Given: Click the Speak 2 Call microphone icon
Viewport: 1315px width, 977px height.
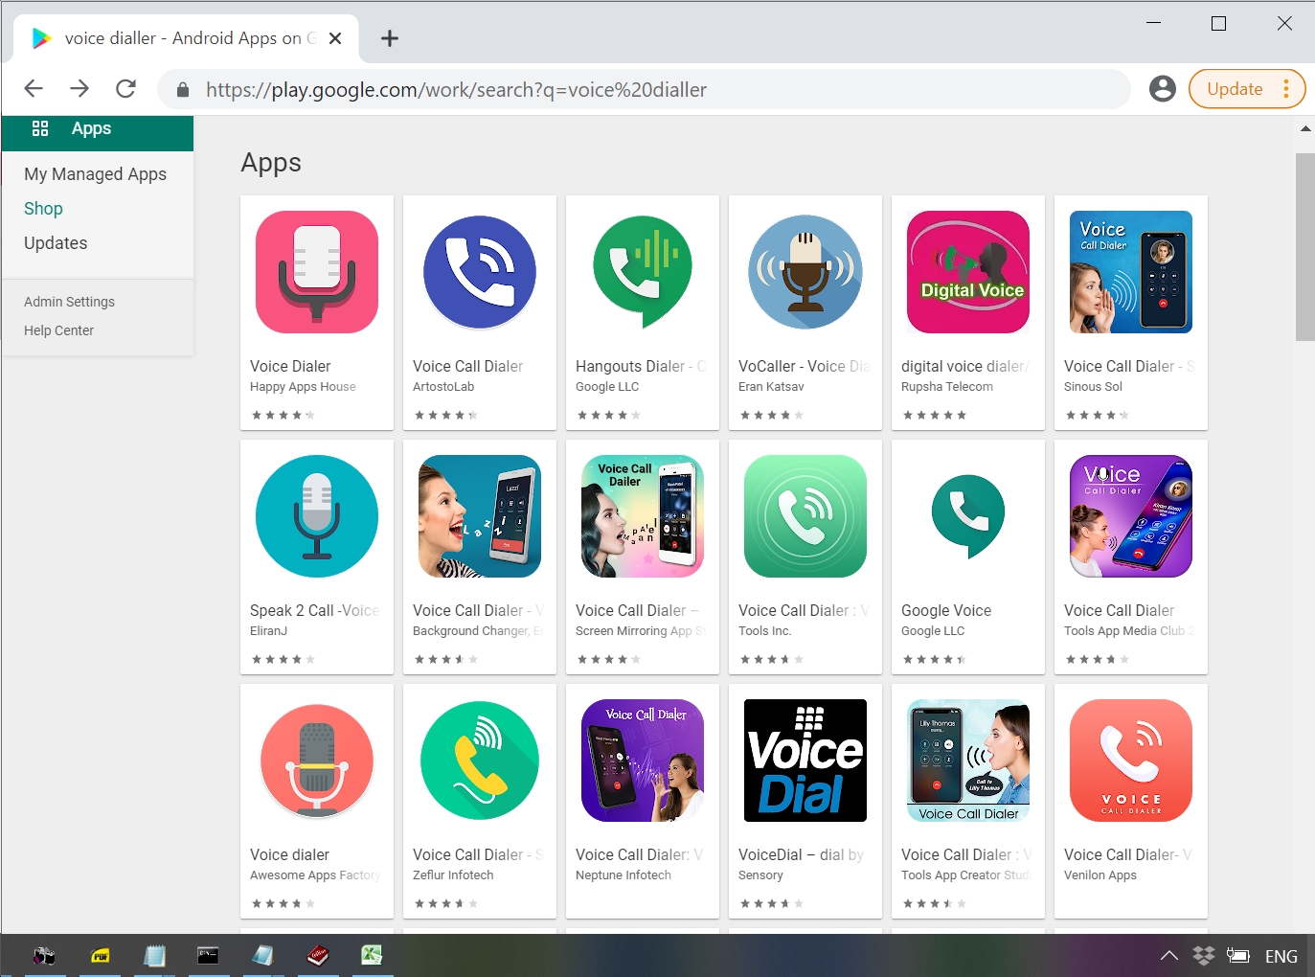Looking at the screenshot, I should click(317, 517).
